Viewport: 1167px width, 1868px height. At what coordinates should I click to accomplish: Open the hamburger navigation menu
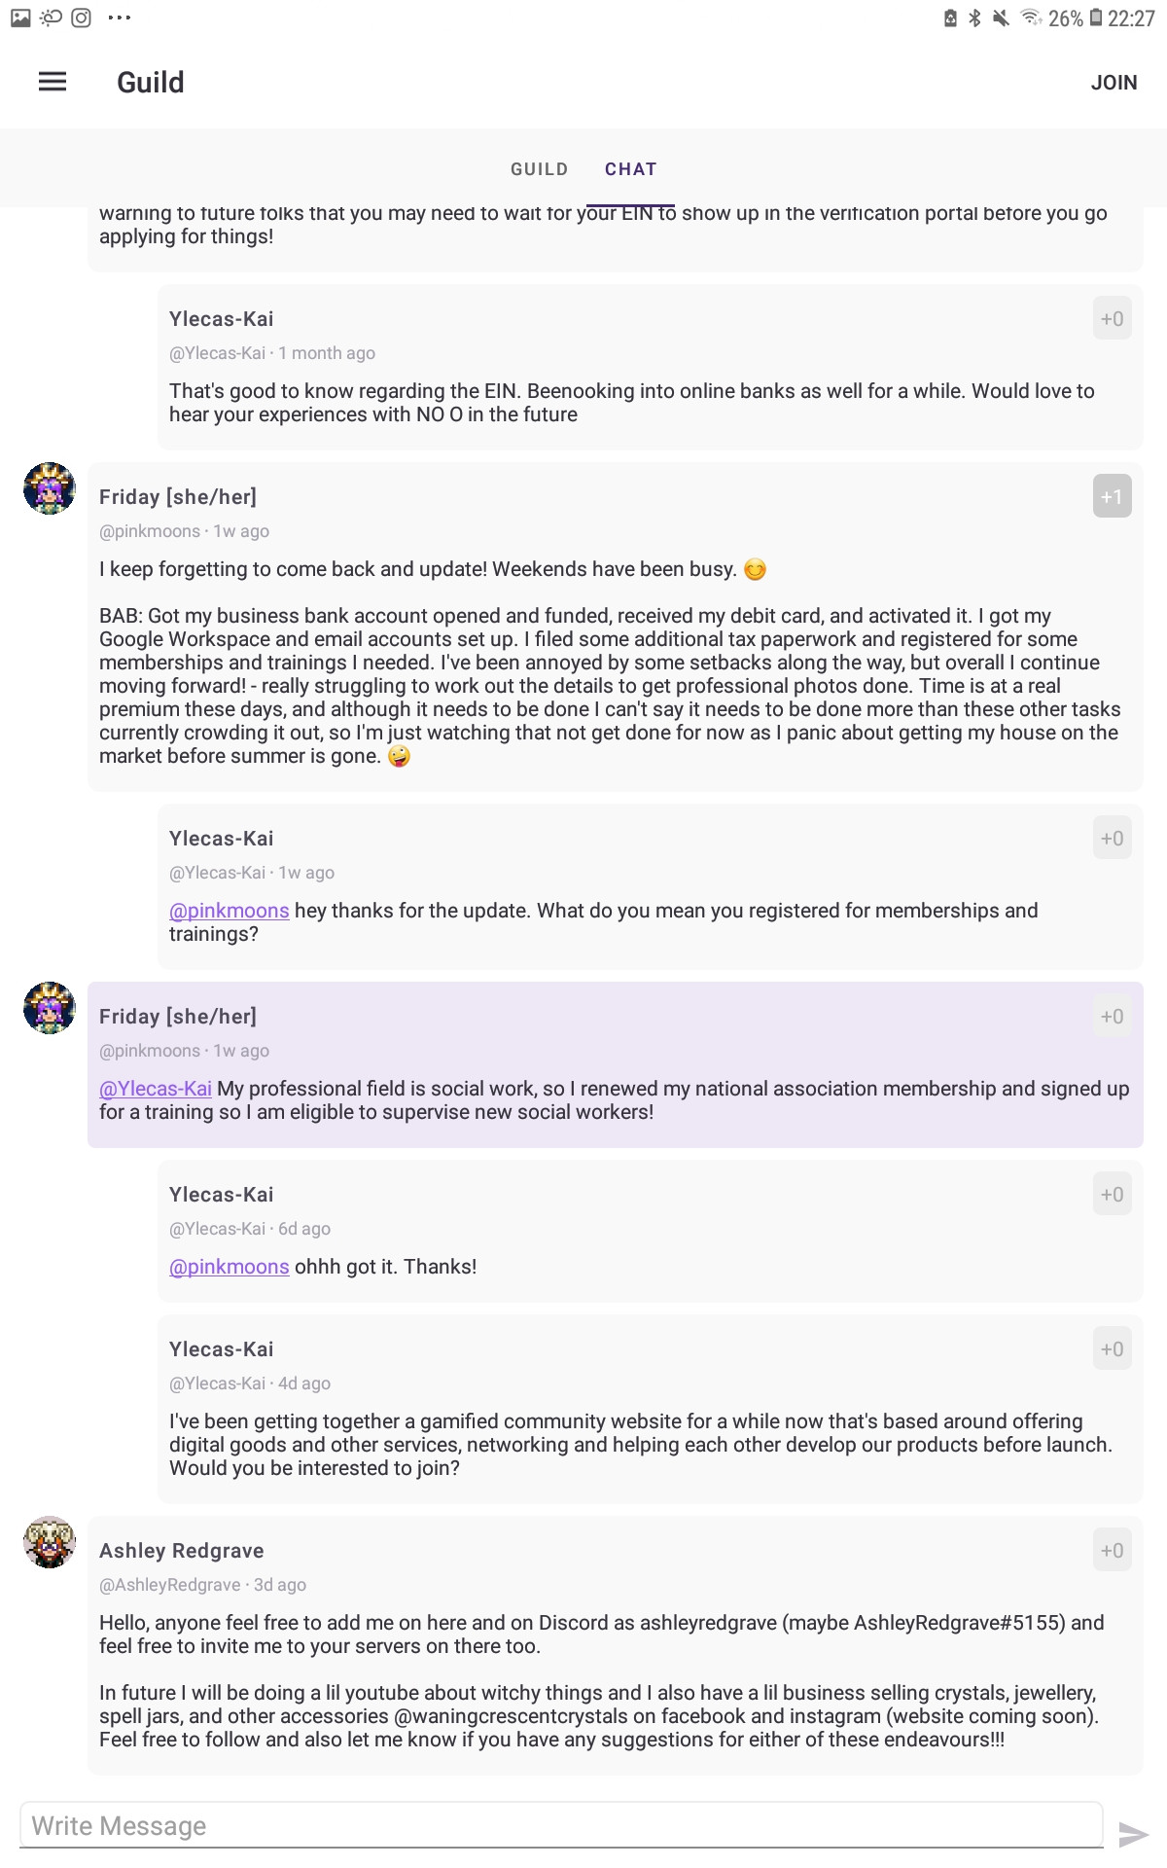tap(53, 82)
